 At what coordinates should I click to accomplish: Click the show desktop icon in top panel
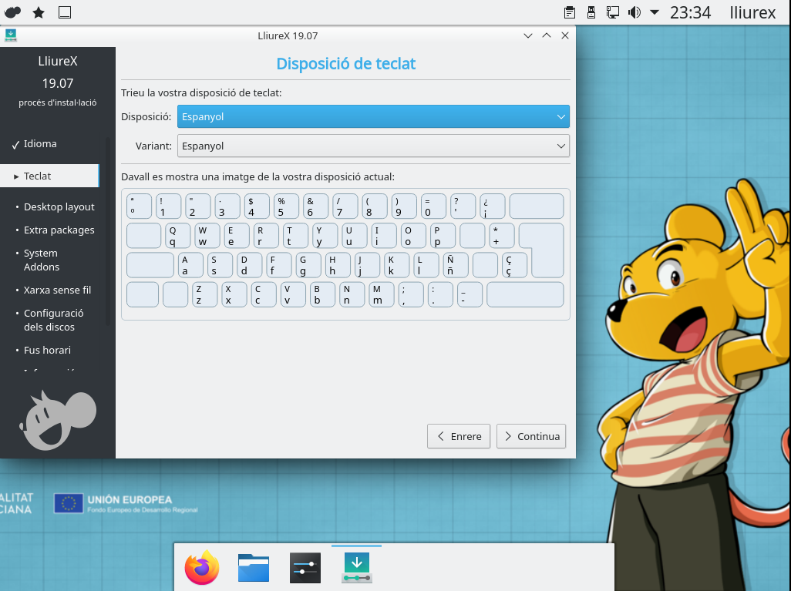coord(65,12)
